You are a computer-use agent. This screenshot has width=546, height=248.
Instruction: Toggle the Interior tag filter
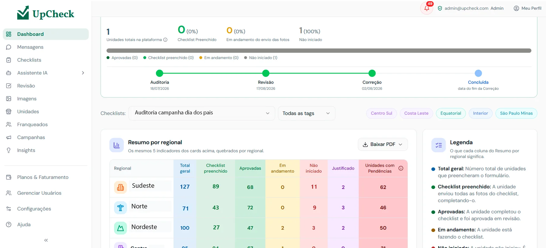(x=480, y=113)
